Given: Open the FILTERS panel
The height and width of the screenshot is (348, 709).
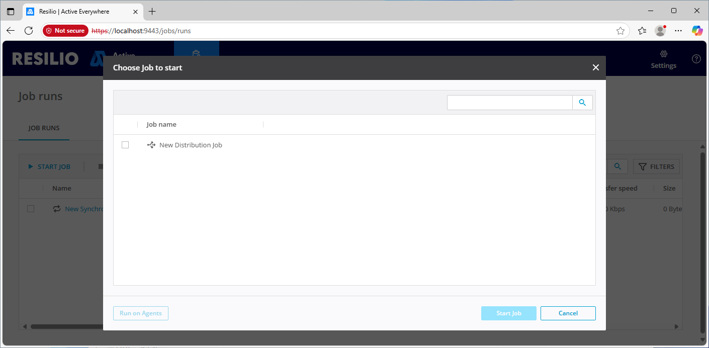Looking at the screenshot, I should (656, 166).
